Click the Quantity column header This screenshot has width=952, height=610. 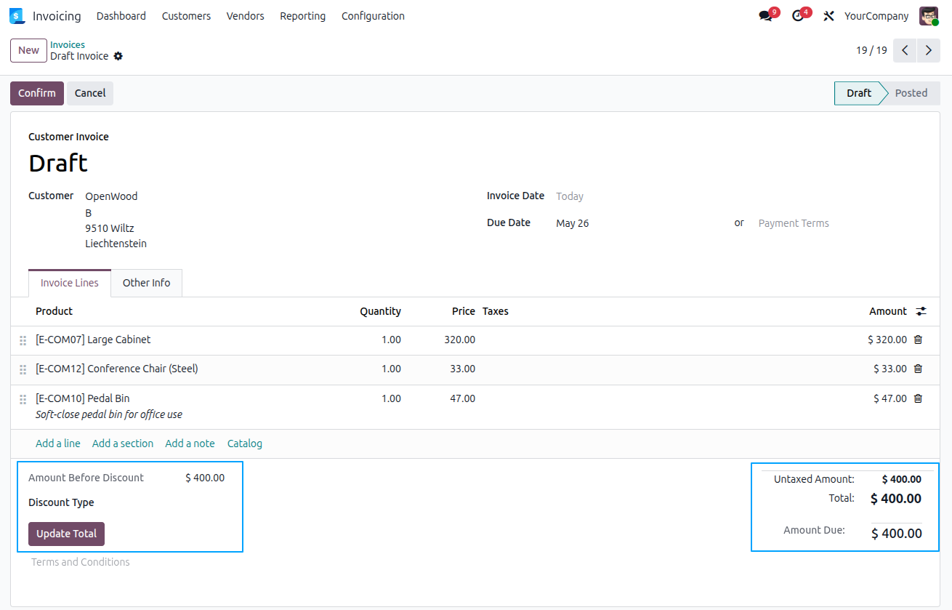tap(380, 311)
